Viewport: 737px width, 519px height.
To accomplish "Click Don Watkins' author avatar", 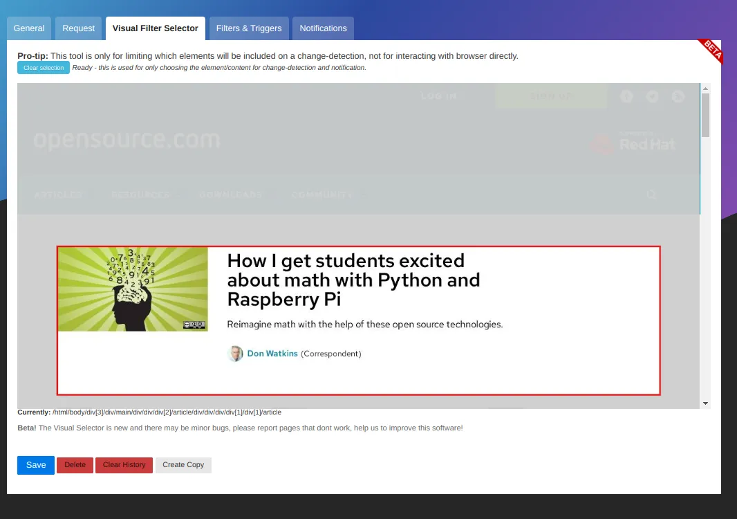I will coord(235,354).
